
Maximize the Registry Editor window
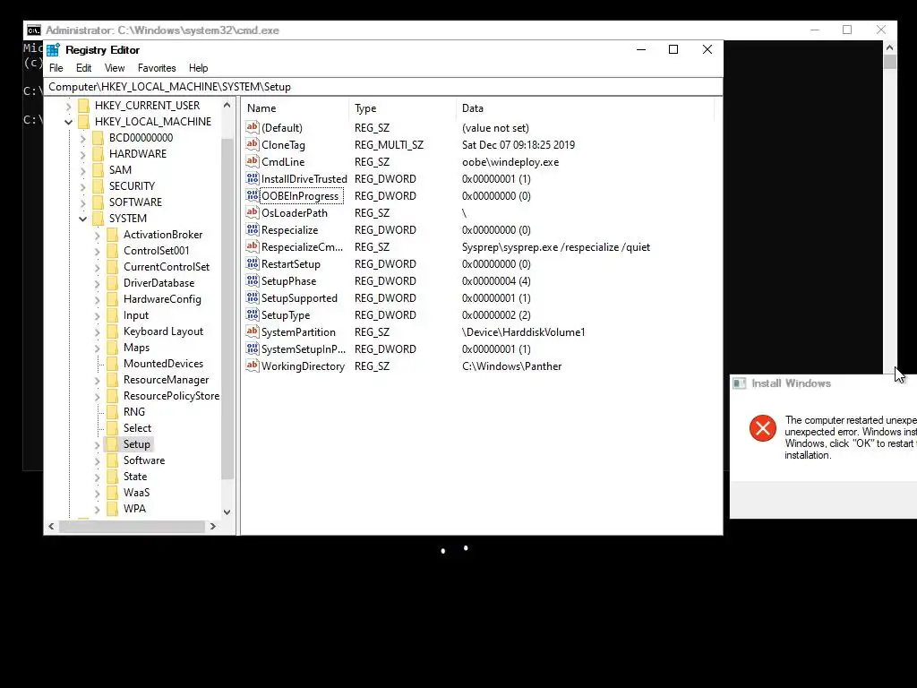673,50
